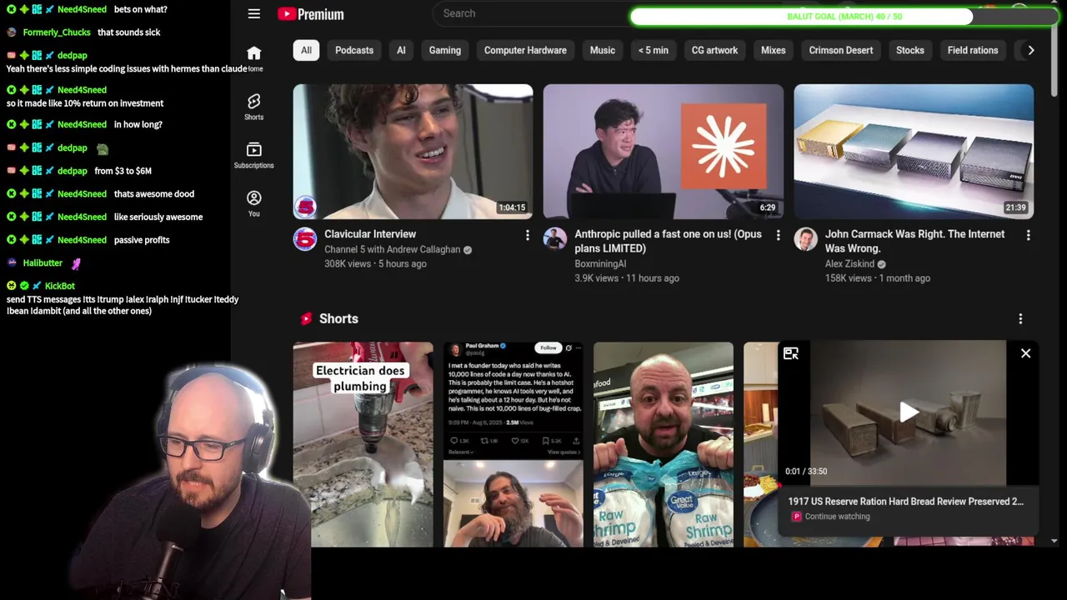Click BoxminingAI channel avatar
Viewport: 1067px width, 600px height.
tap(555, 239)
